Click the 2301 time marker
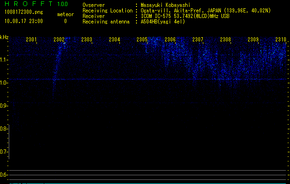This screenshot has width=290, height=184. point(31,40)
